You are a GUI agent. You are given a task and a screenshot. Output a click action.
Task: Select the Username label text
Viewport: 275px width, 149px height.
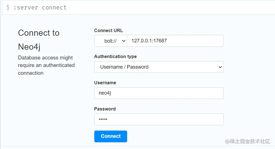[105, 83]
